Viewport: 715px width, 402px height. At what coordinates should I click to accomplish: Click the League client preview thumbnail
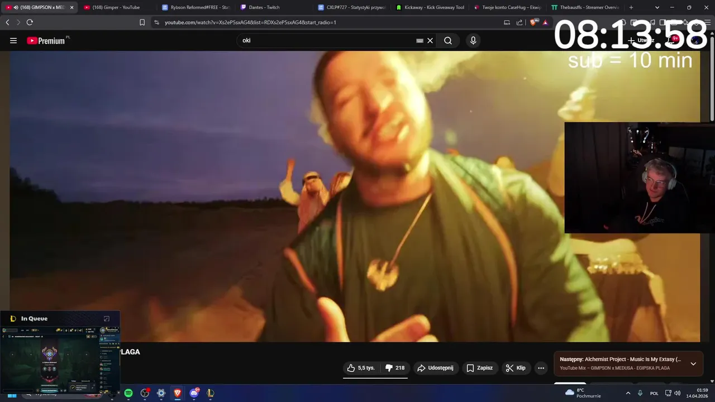coord(60,359)
